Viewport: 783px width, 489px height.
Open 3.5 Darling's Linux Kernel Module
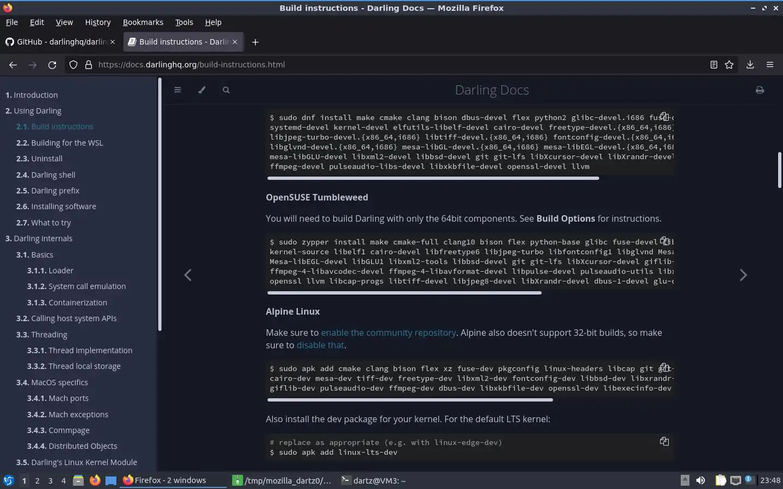(x=77, y=462)
